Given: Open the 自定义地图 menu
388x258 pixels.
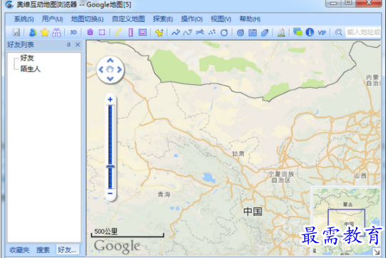Looking at the screenshot, I should click(128, 19).
